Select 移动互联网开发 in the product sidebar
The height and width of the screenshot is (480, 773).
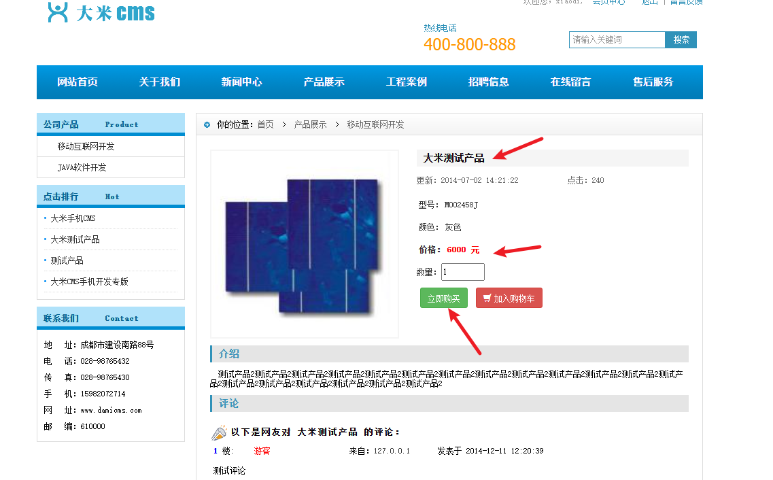[86, 146]
